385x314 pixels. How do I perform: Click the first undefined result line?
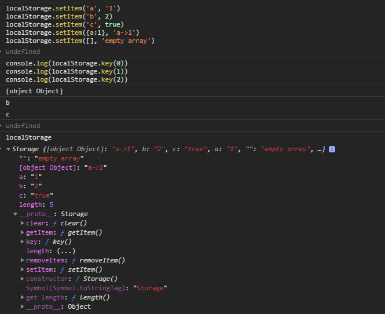[23, 52]
